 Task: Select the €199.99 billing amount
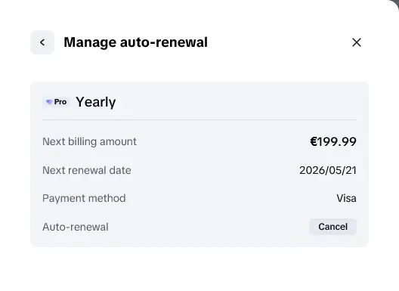[x=333, y=141]
